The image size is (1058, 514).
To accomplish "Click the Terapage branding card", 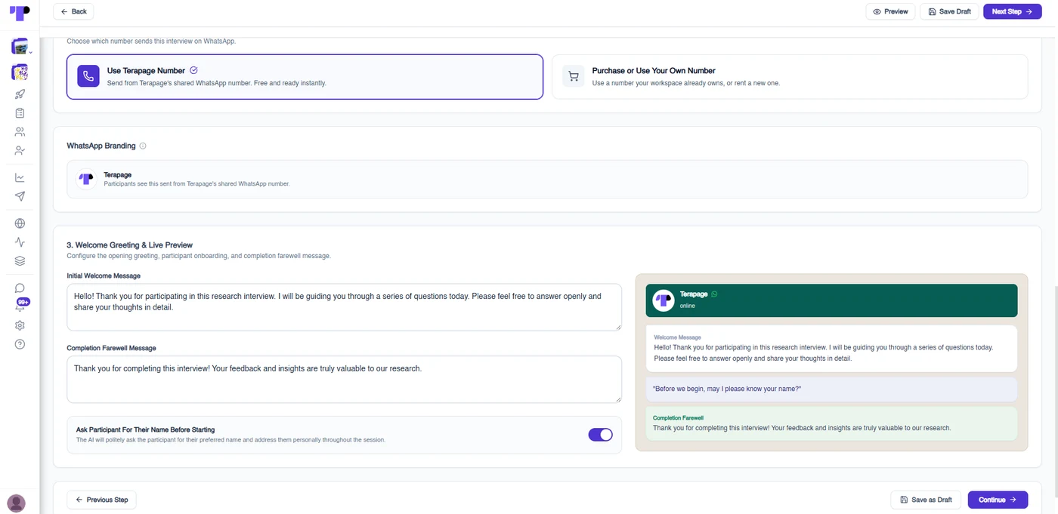I will (547, 179).
